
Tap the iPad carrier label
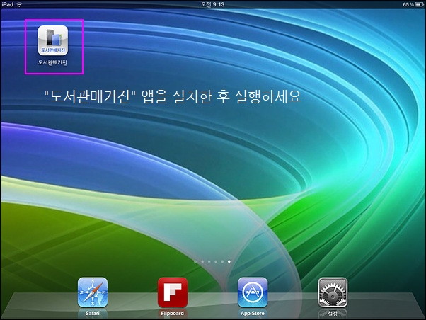[7, 4]
